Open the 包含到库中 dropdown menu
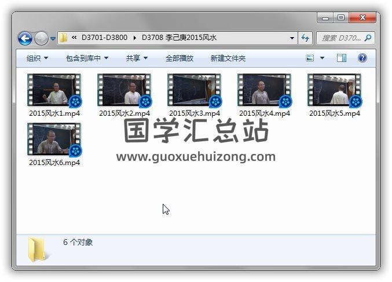 click(87, 58)
